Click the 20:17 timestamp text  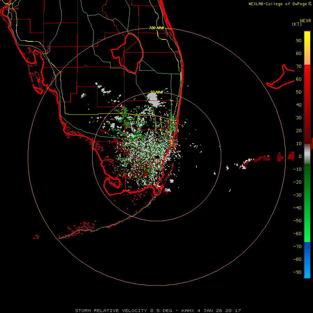(233, 311)
